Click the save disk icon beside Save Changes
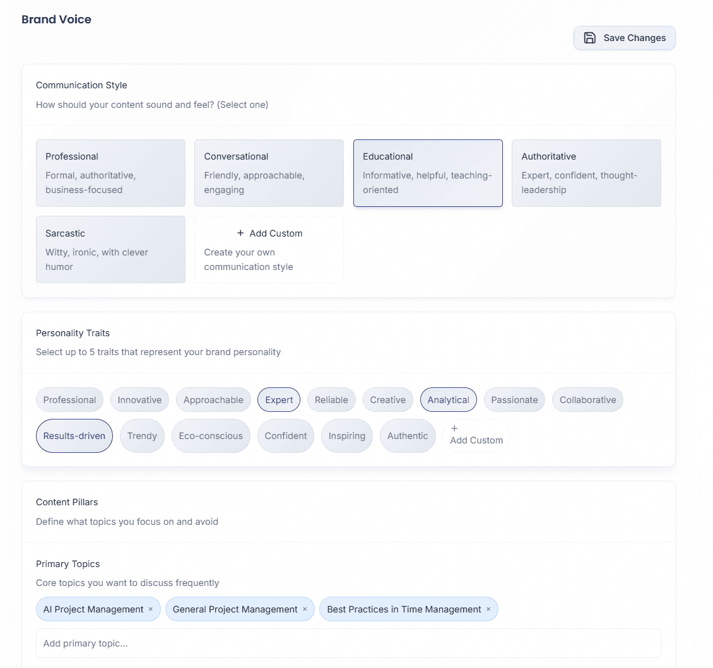This screenshot has width=713, height=668. (x=590, y=38)
